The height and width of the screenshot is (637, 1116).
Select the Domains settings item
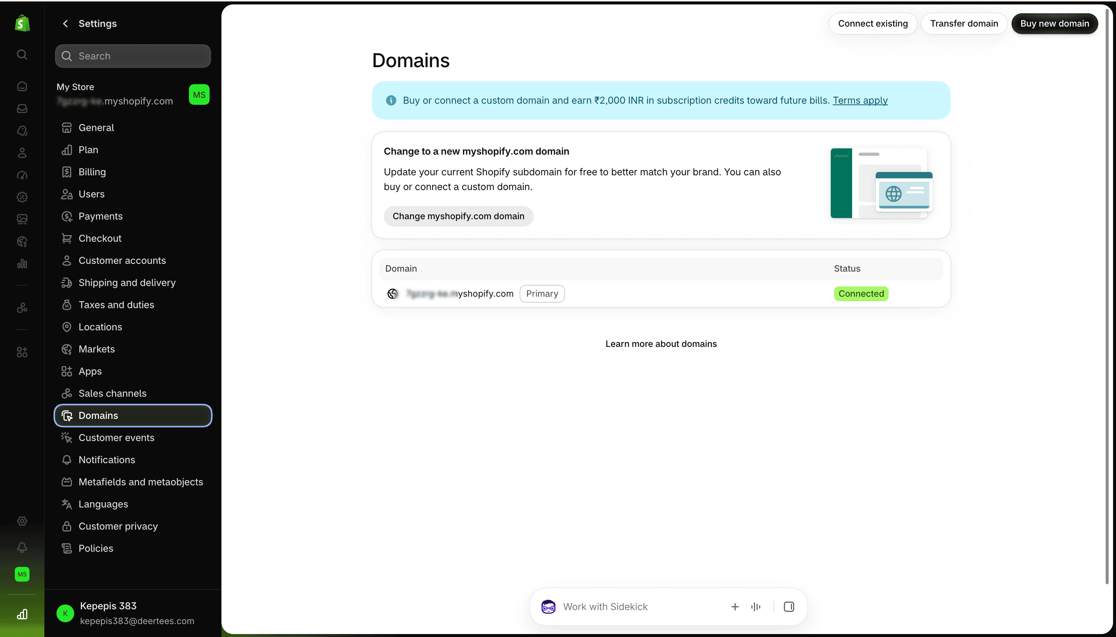point(133,416)
